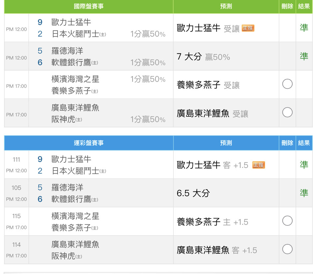This screenshot has height=274, width=313.
Task: Click the 主推 badge beside 客 +1.5
Action: tap(258, 165)
